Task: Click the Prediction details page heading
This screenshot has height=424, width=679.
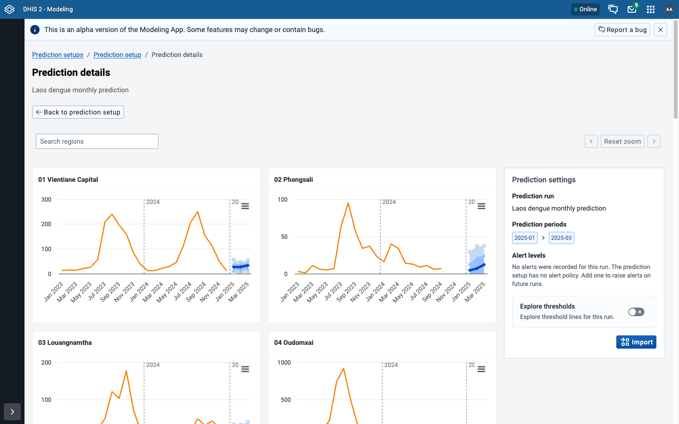Action: [71, 73]
